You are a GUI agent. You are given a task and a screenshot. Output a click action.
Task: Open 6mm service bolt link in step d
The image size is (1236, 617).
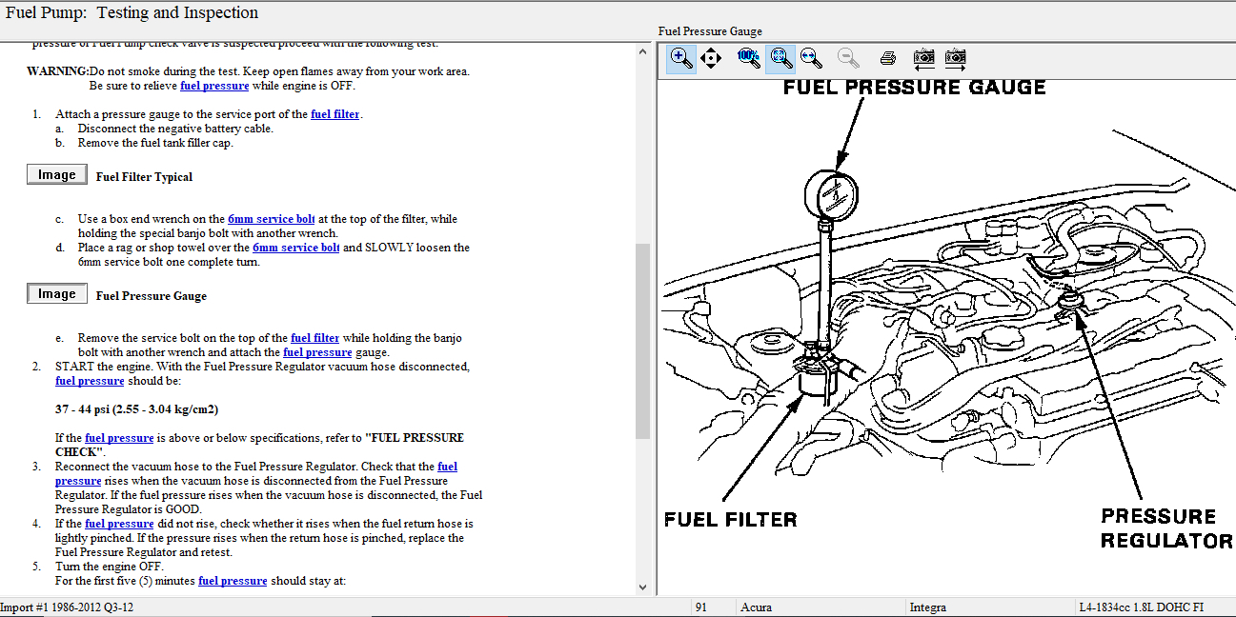pyautogui.click(x=295, y=248)
